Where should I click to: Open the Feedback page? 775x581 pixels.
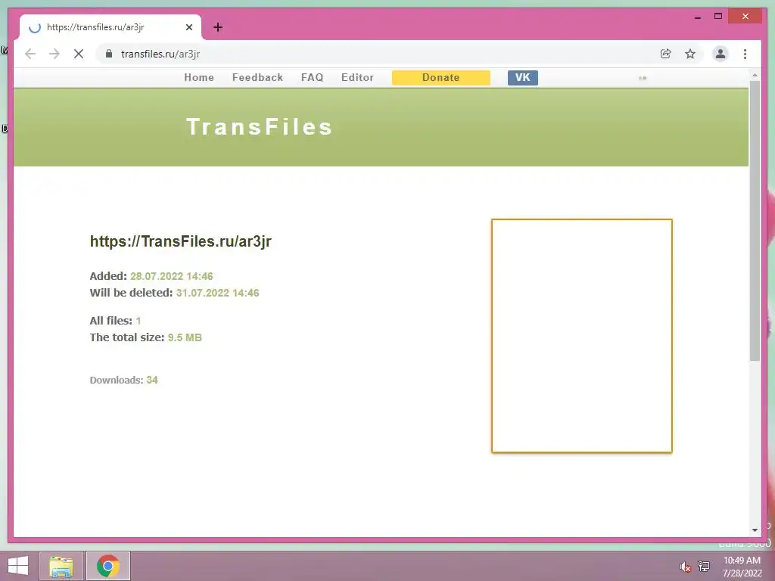257,78
